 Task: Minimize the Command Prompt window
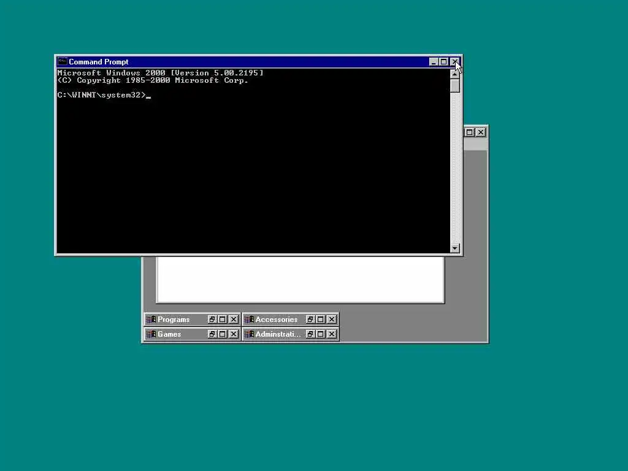tap(434, 62)
